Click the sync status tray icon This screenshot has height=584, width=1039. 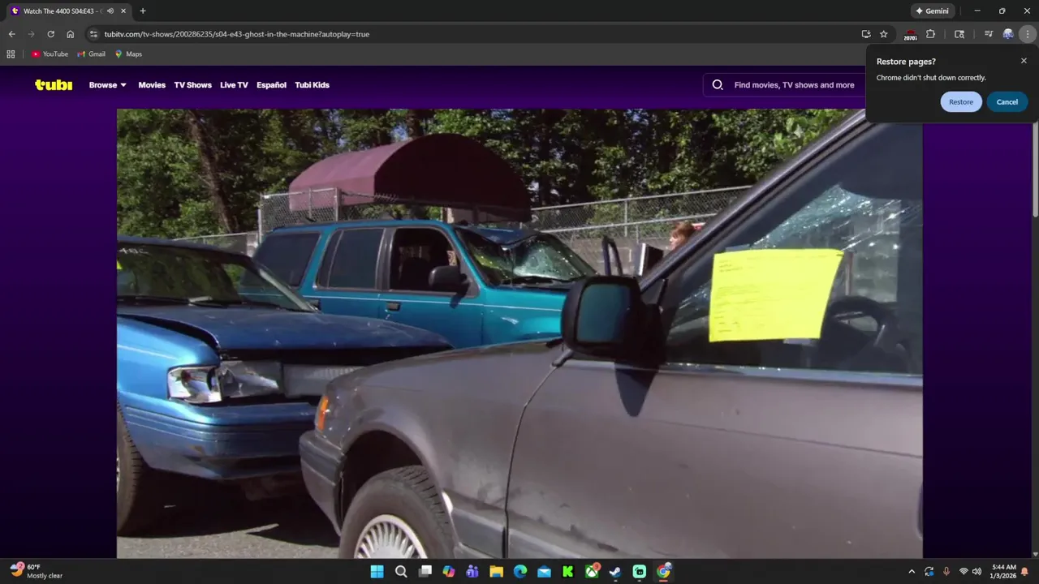click(929, 572)
